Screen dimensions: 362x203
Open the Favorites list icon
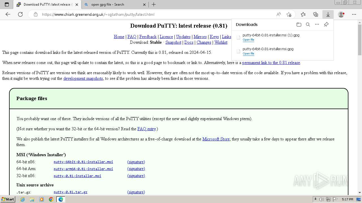303,14
